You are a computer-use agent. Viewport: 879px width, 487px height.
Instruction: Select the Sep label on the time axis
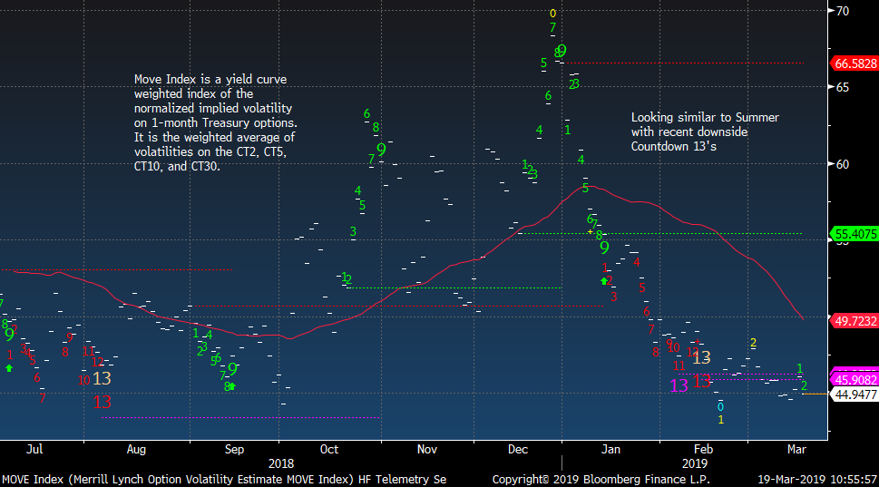234,449
